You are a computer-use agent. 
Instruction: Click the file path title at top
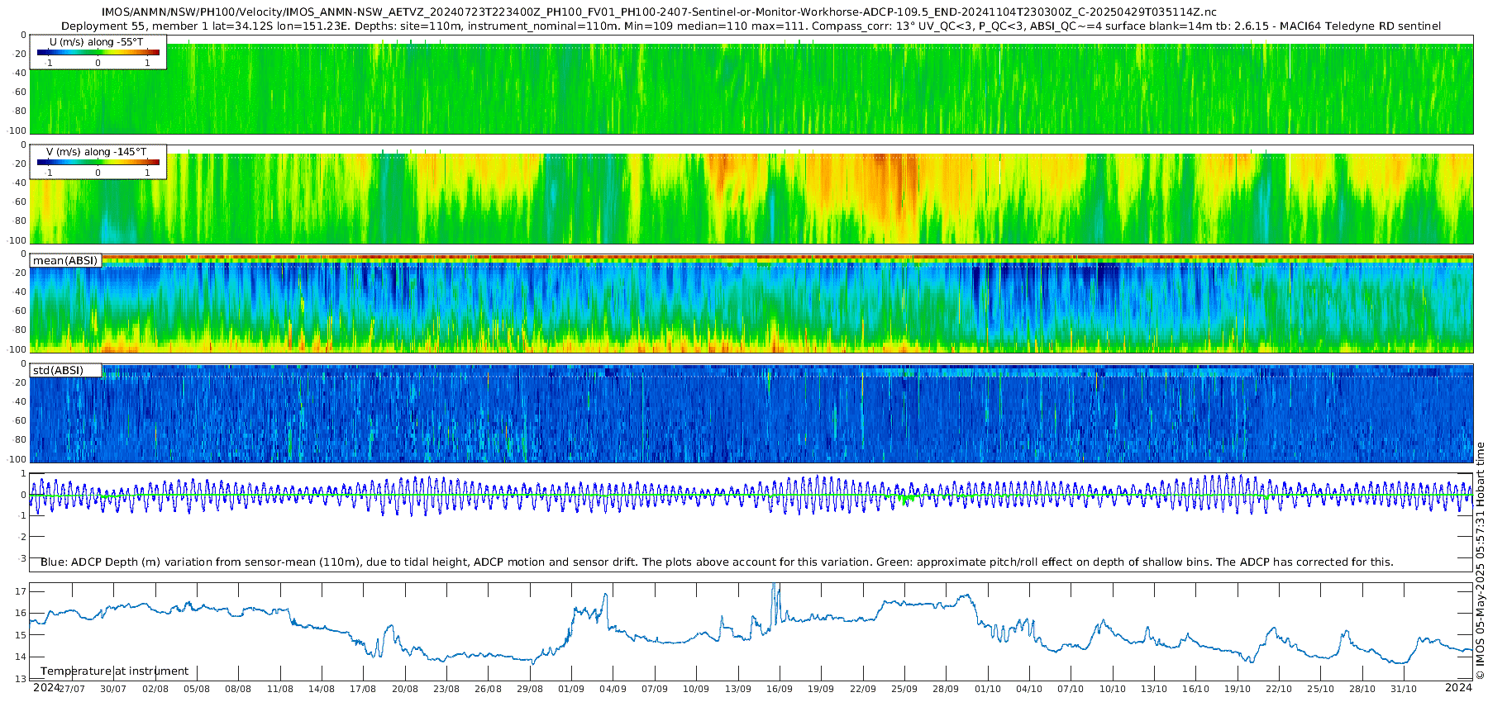pyautogui.click(x=659, y=12)
